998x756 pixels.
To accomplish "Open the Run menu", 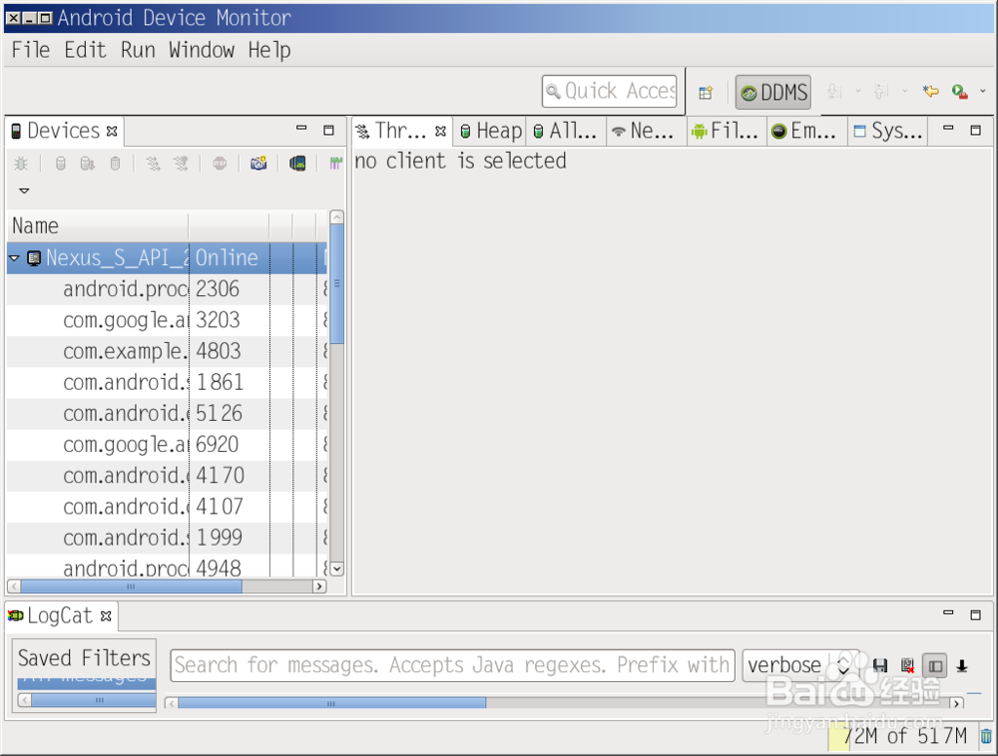I will pos(138,50).
